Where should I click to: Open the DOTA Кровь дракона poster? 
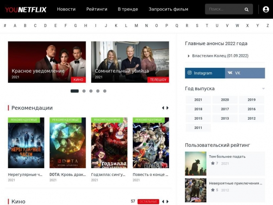click(x=67, y=143)
